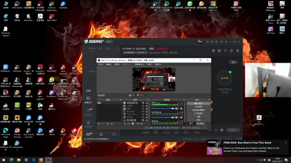Viewport: 291px width, 163px height.
Task: Add a new source with plus icon
Action: (125, 124)
